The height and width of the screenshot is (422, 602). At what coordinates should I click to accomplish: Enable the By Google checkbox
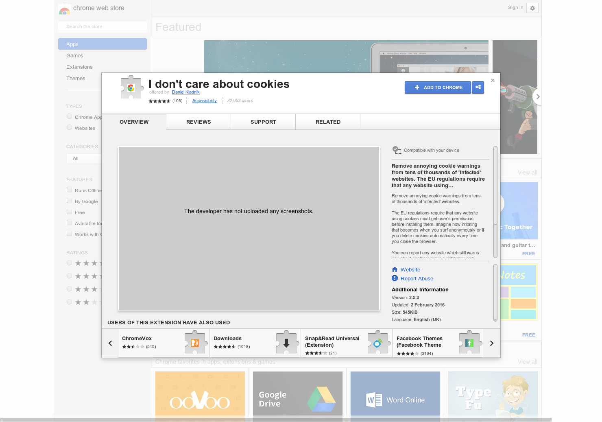tap(69, 201)
